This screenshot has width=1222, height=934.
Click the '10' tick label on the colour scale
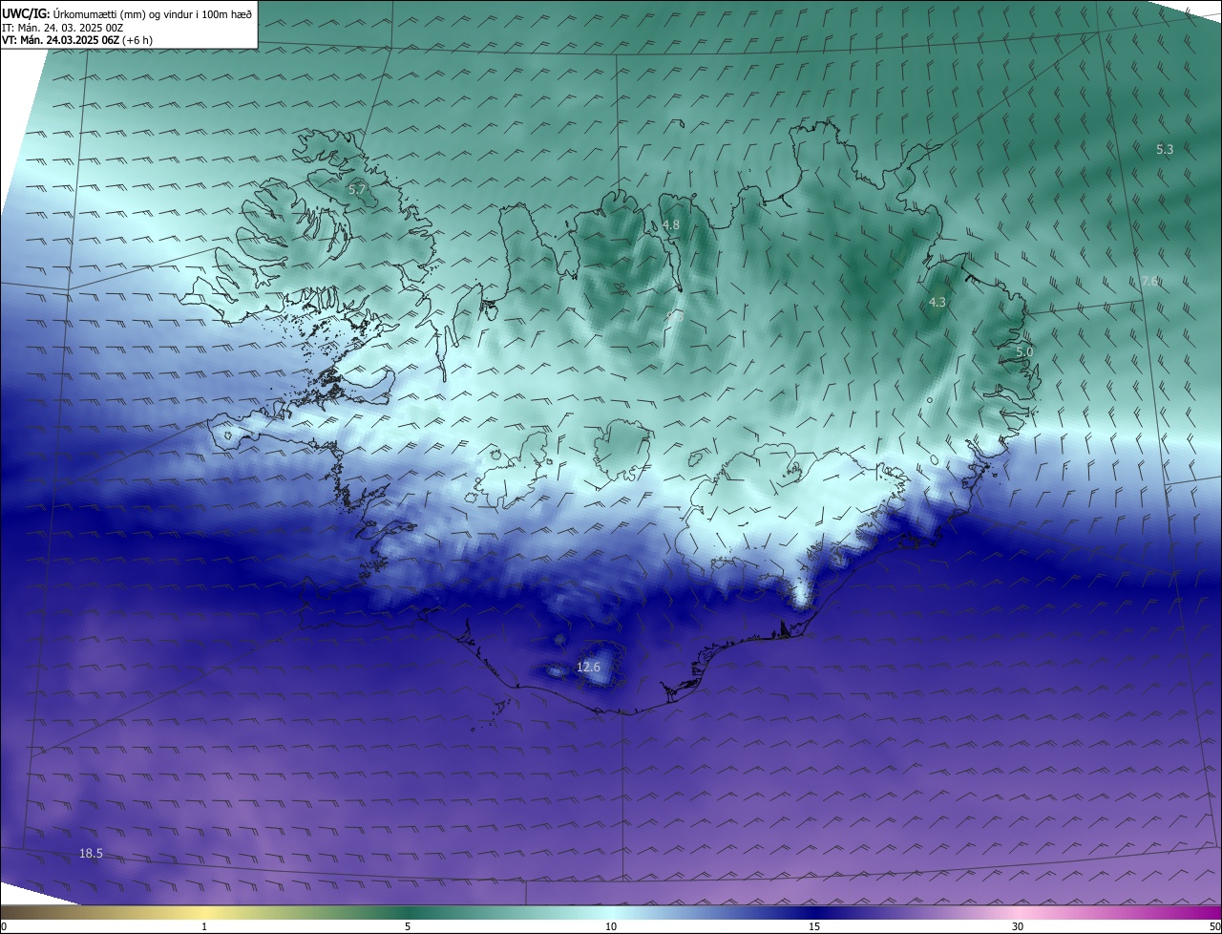tap(611, 926)
